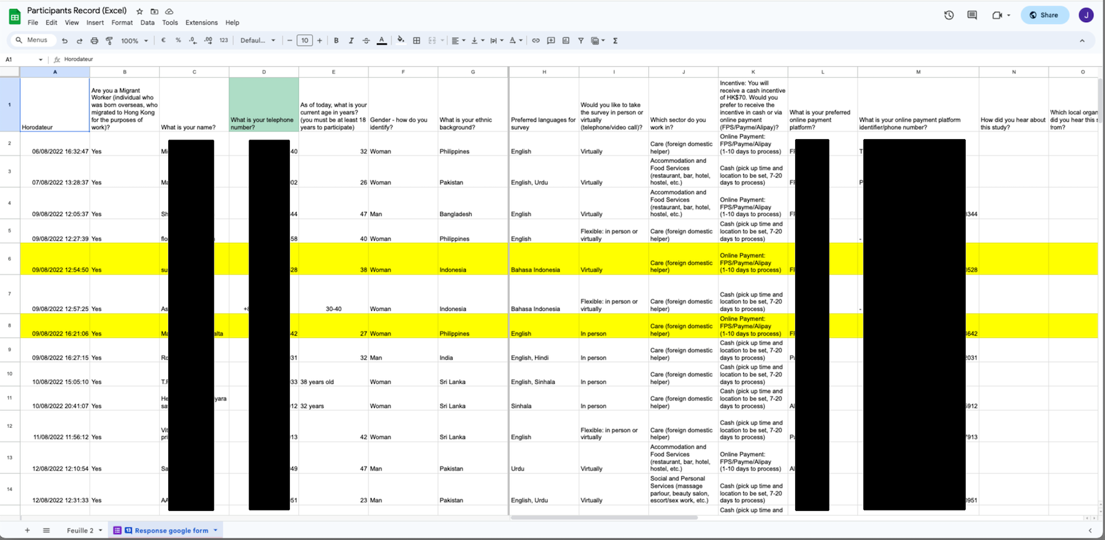Image resolution: width=1105 pixels, height=540 pixels.
Task: Insert a chart icon
Action: pos(566,41)
